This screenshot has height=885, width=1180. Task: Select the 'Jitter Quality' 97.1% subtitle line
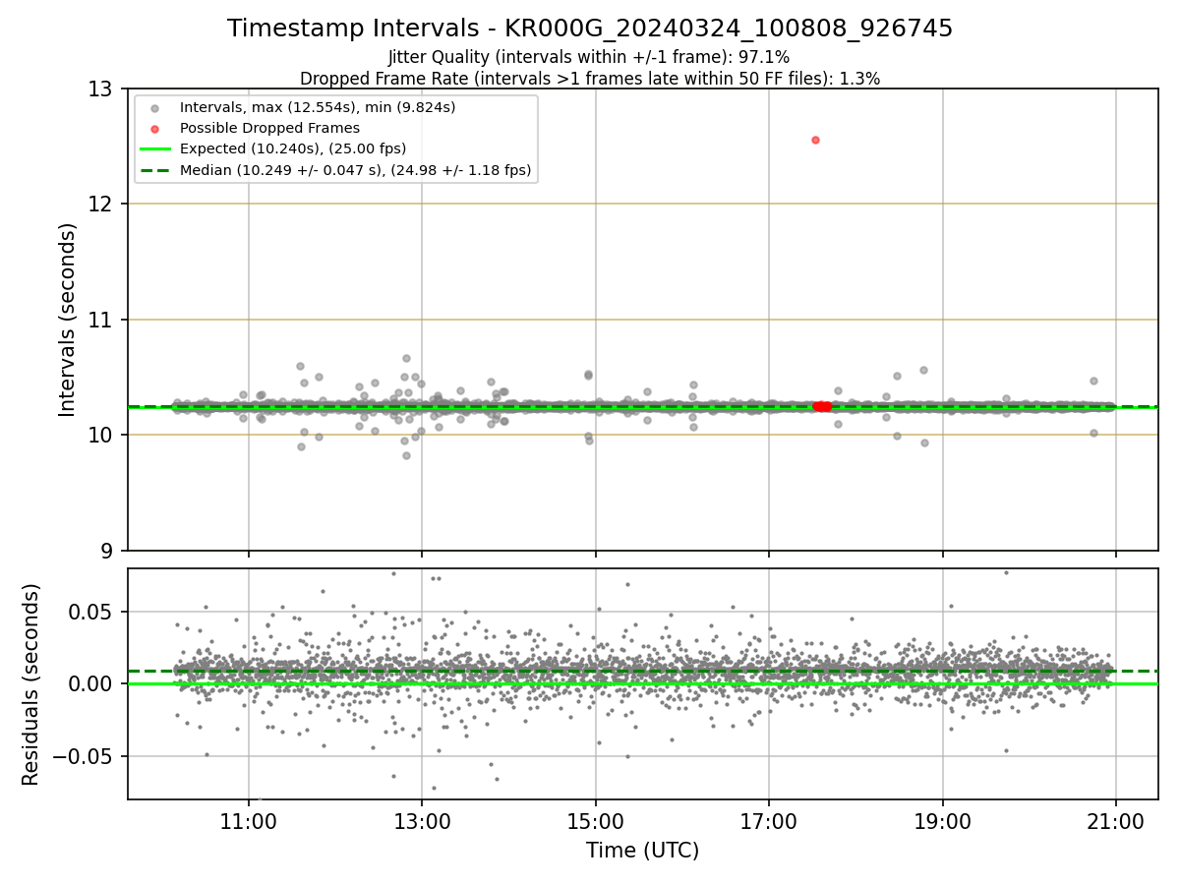589,58
